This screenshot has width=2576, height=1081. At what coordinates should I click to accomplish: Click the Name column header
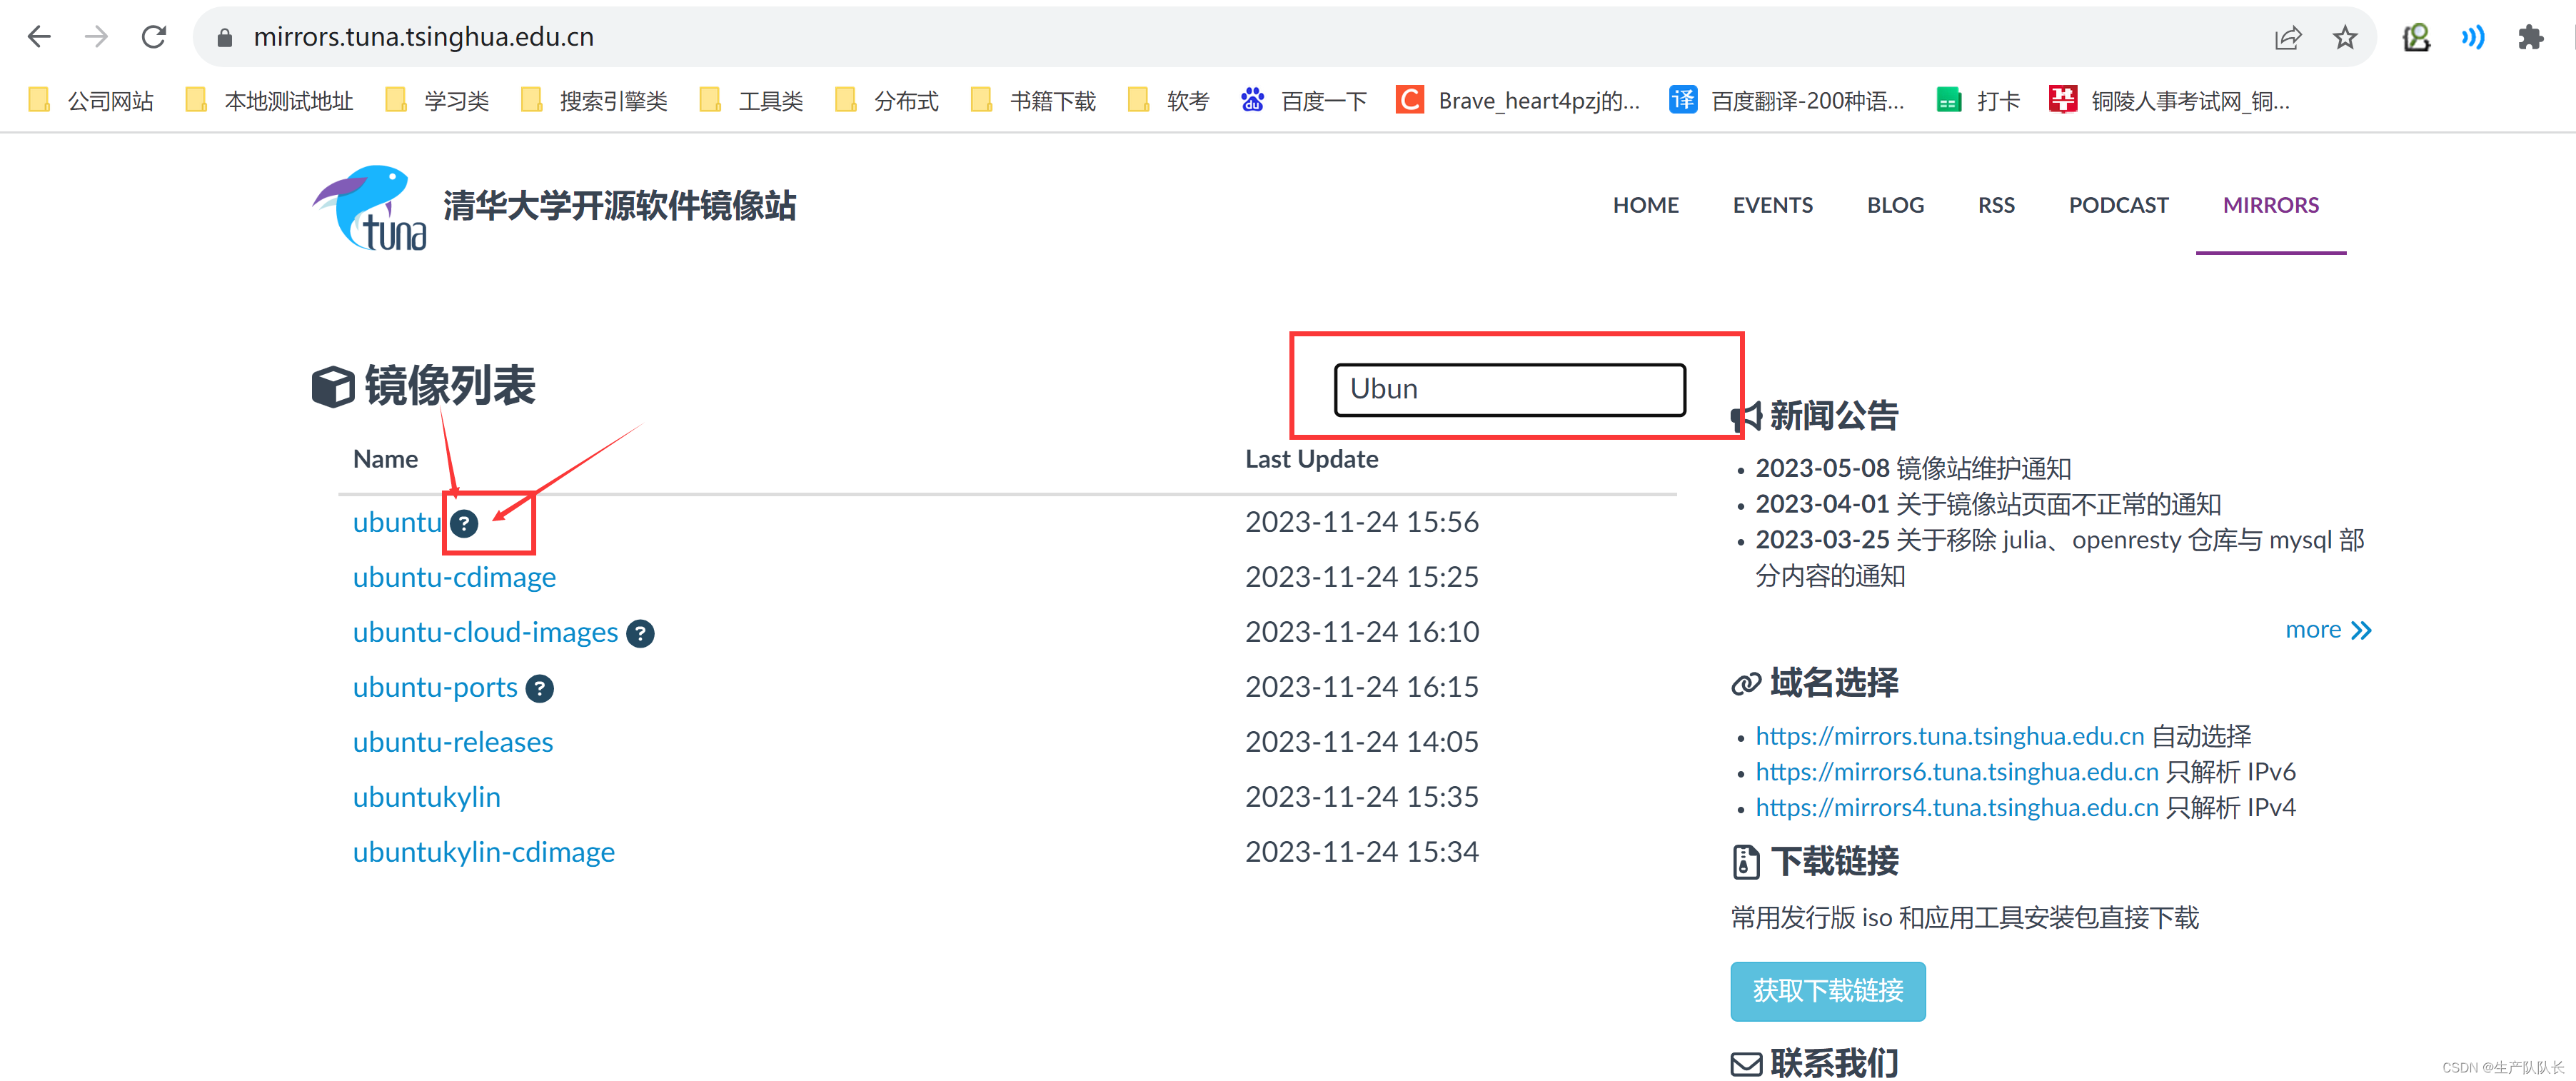coord(385,459)
